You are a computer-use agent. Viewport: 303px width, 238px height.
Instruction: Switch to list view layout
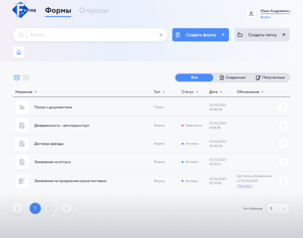16,77
